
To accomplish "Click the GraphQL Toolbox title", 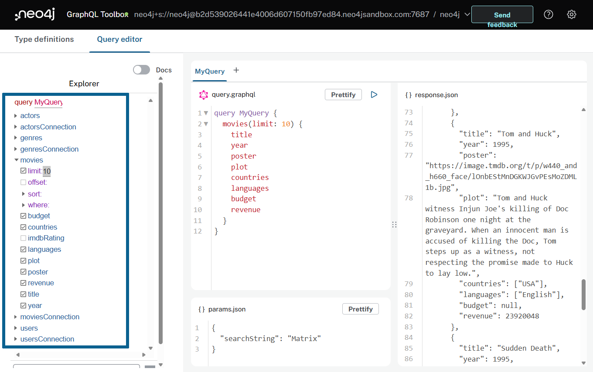I will click(97, 14).
